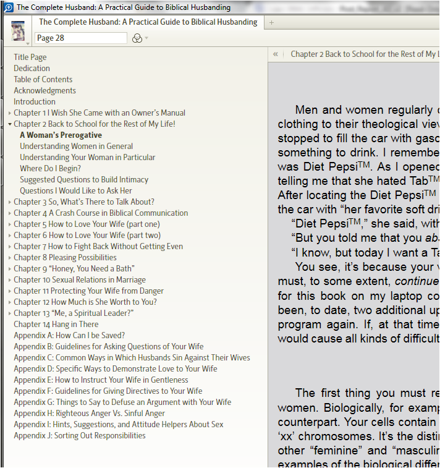Image resolution: width=440 pixels, height=468 pixels.
Task: Open Chapter 5 How to Love Your Wife part one
Action: coord(87,224)
